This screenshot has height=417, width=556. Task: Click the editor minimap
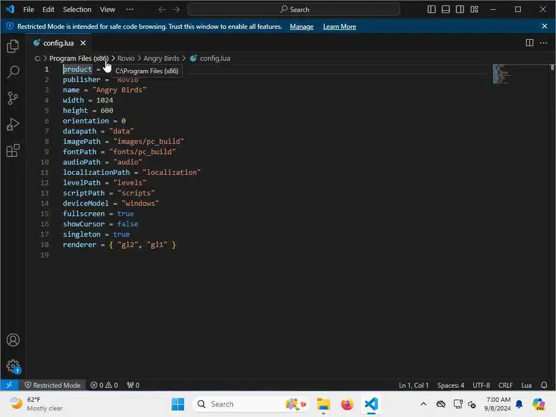point(501,74)
